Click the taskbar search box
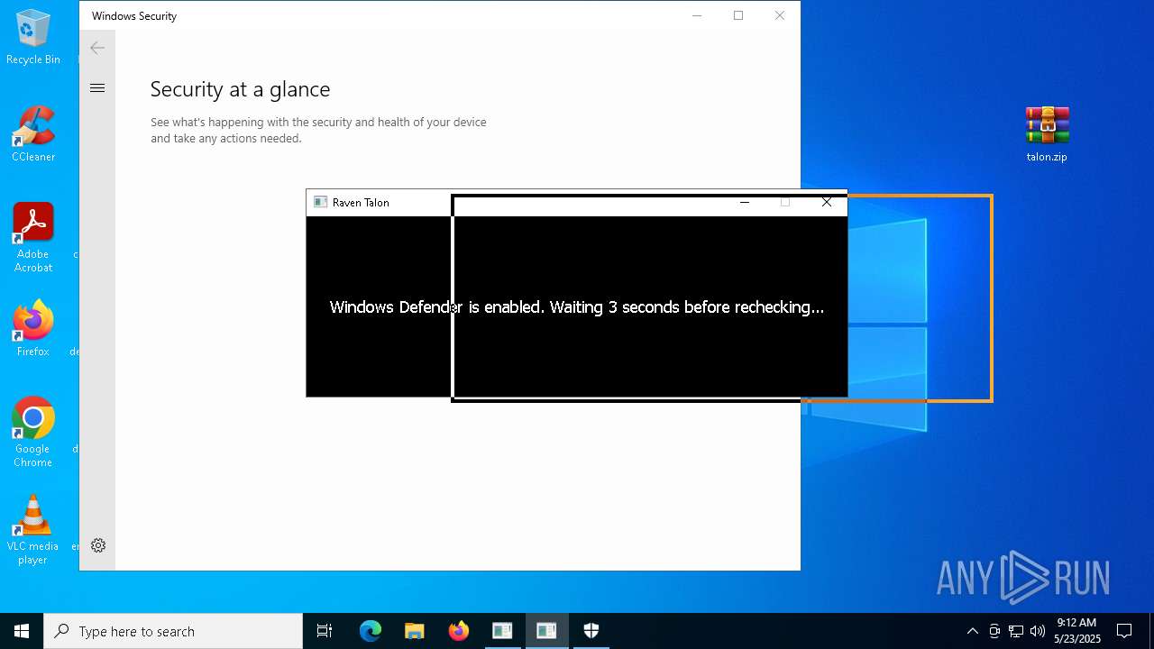Screen dimensions: 1154x649 [x=173, y=631]
